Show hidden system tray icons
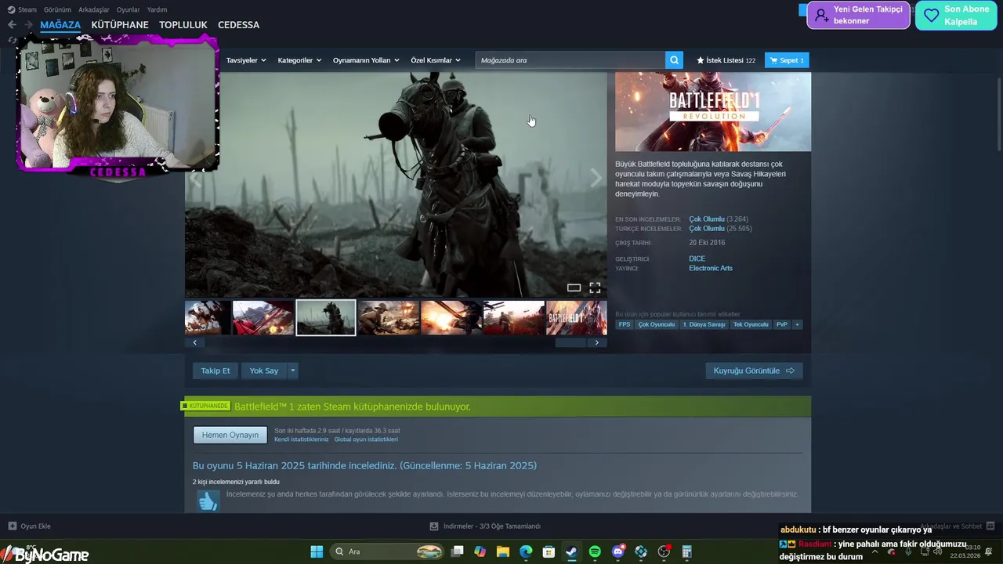 coord(875,551)
